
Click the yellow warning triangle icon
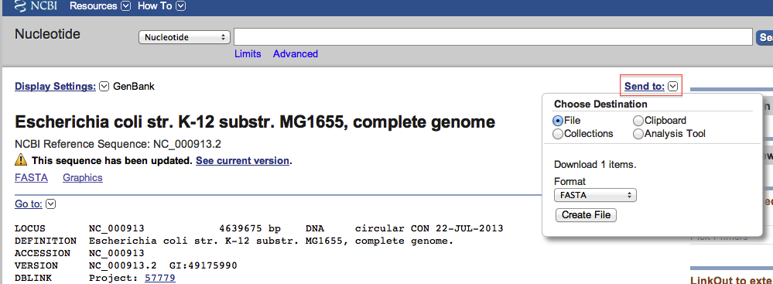pos(21,159)
